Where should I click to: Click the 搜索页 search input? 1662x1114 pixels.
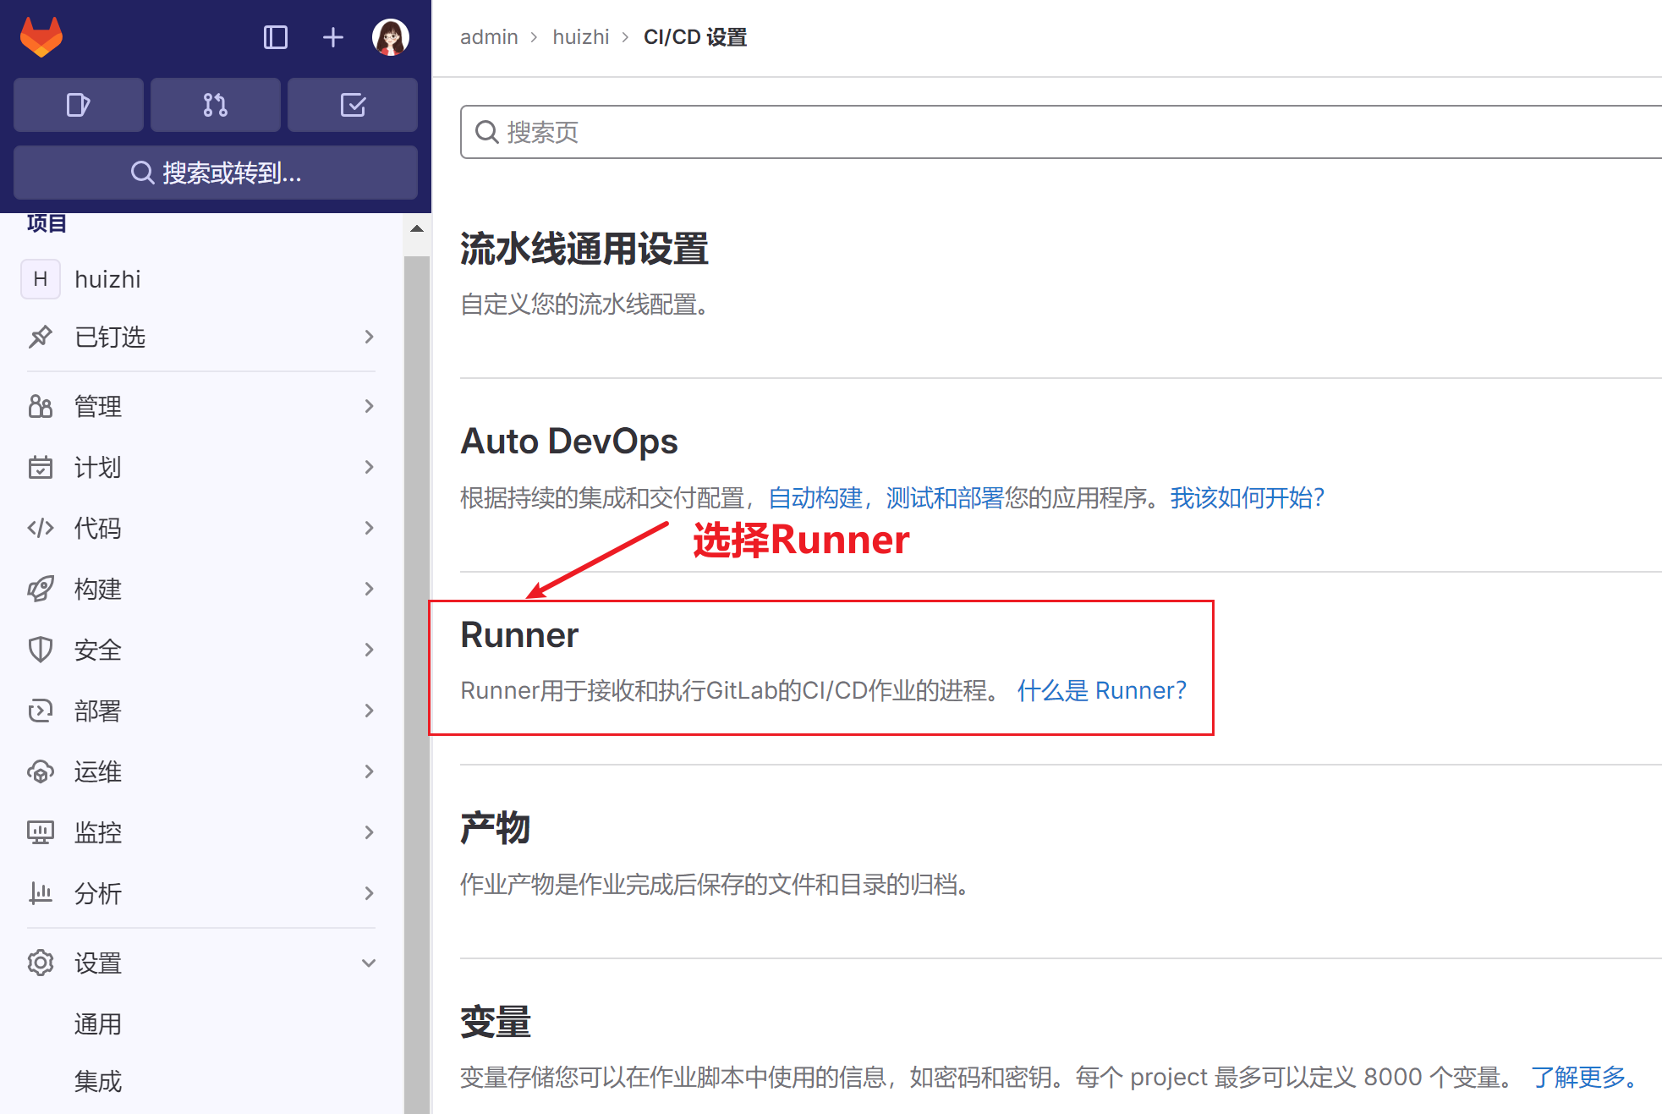pos(1061,132)
